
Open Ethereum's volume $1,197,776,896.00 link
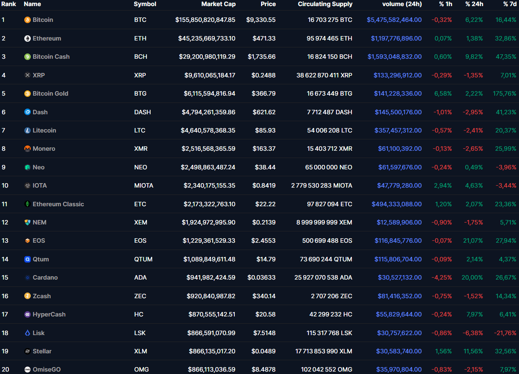click(x=396, y=38)
